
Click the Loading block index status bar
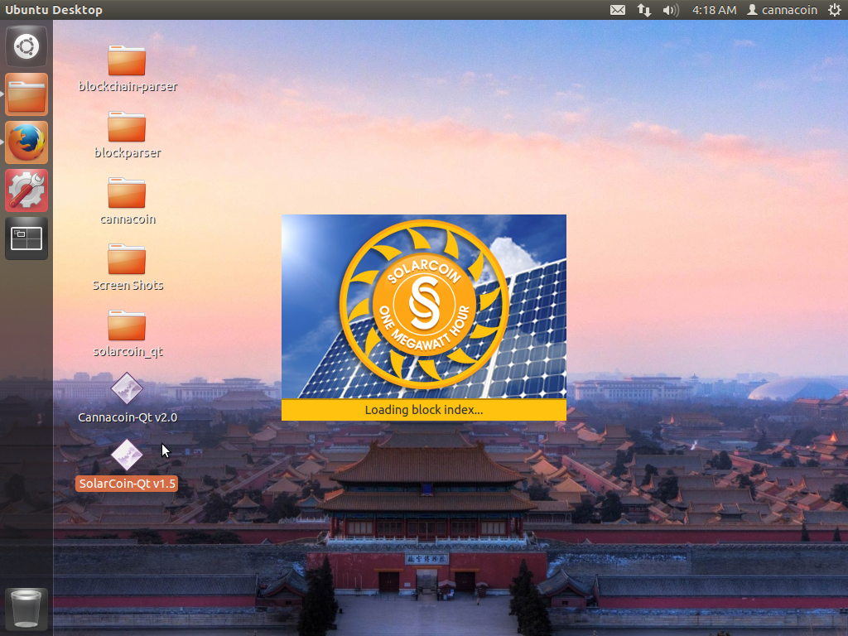424,410
